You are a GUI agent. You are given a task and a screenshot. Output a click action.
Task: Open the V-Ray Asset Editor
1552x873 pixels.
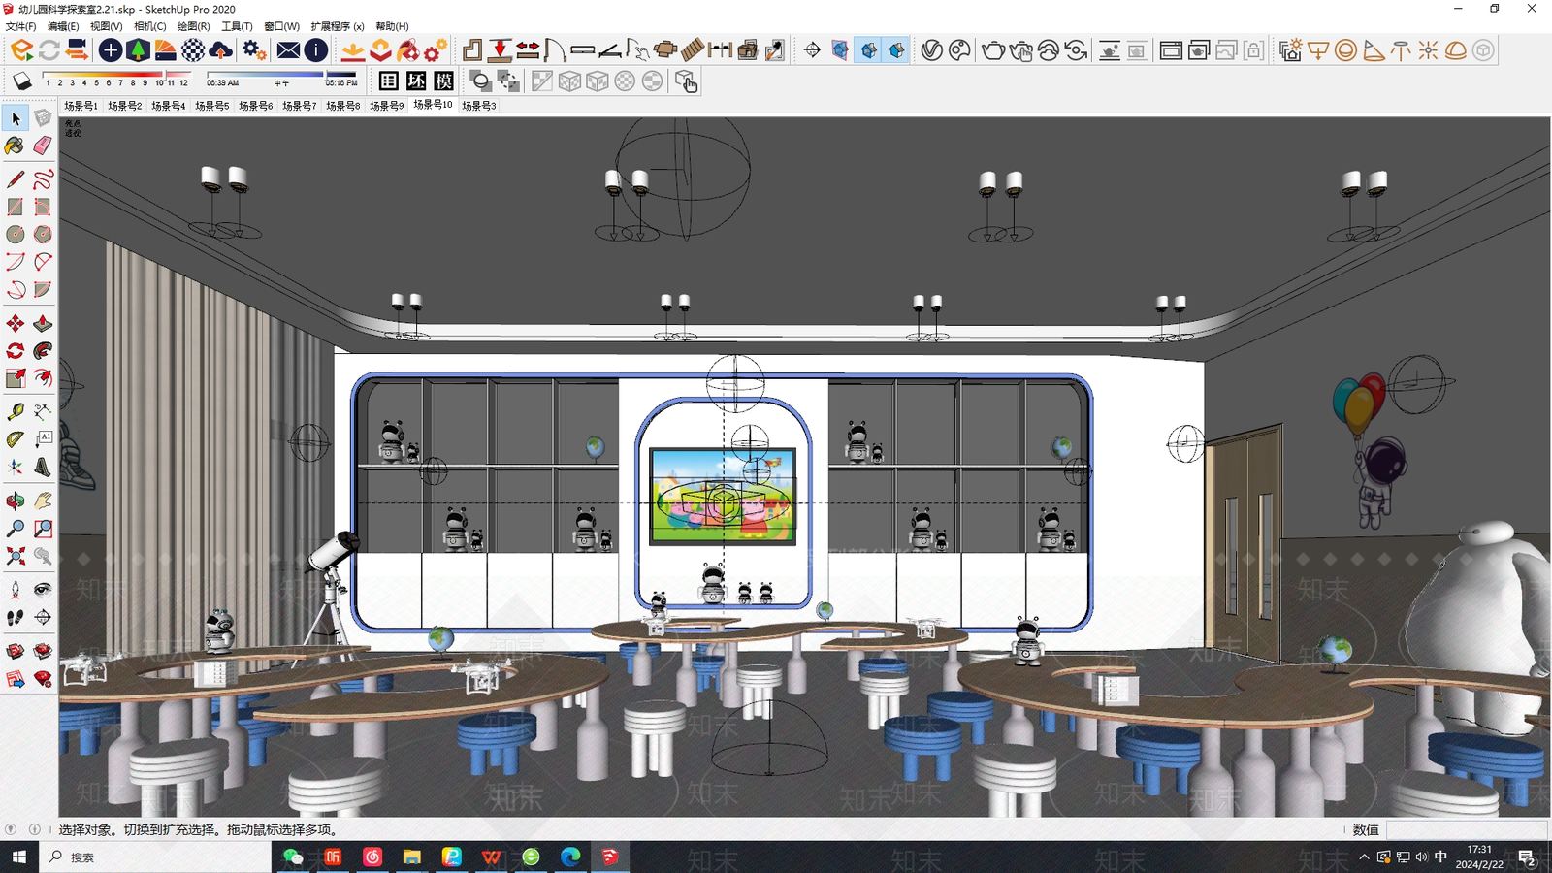[x=932, y=50]
